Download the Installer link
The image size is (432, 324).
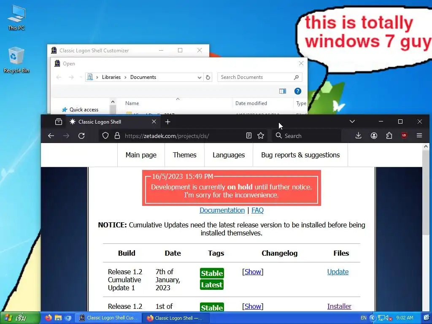[339, 306]
